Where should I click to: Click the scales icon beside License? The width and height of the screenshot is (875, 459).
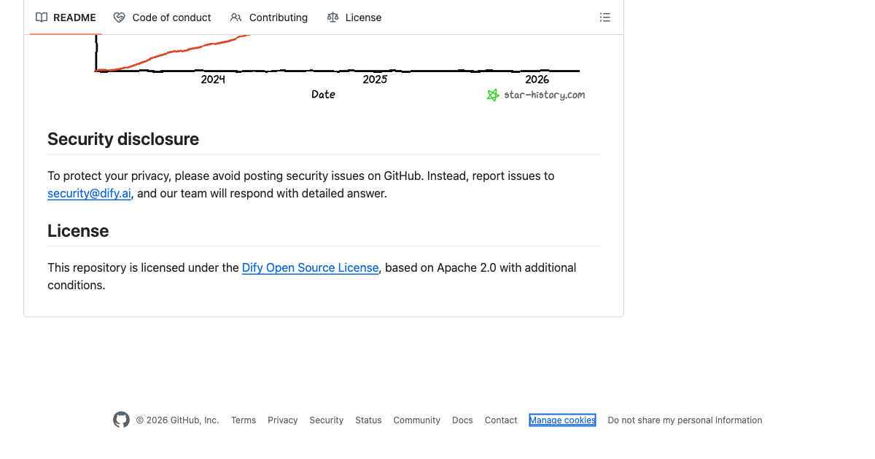point(332,17)
